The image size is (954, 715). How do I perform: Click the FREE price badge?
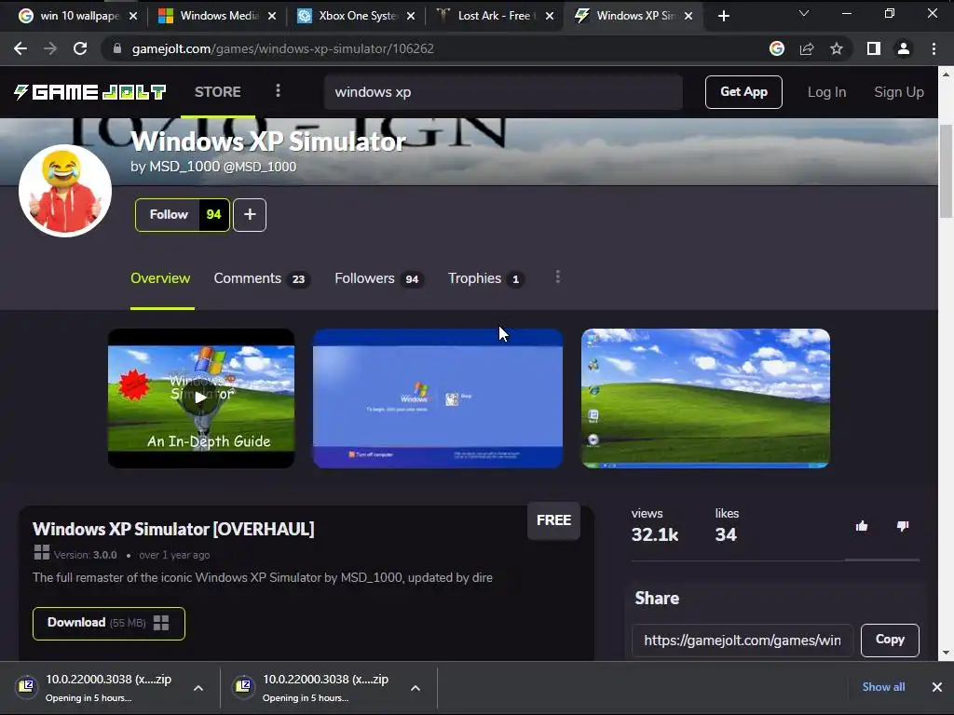click(553, 520)
